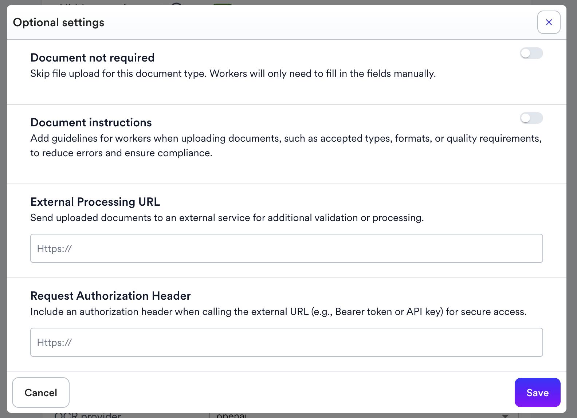The height and width of the screenshot is (418, 577).
Task: Enable the Document not required toggle
Action: 531,53
